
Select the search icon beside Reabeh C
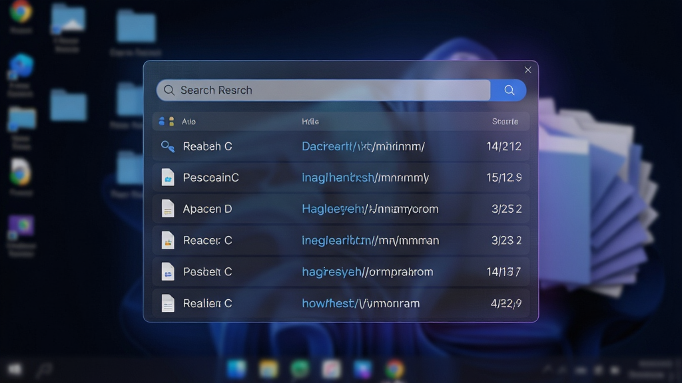coord(167,146)
